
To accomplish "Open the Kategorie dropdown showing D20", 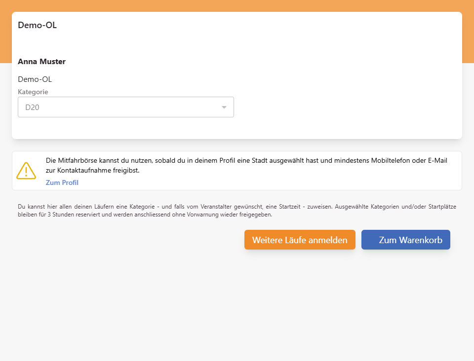I will [x=126, y=107].
